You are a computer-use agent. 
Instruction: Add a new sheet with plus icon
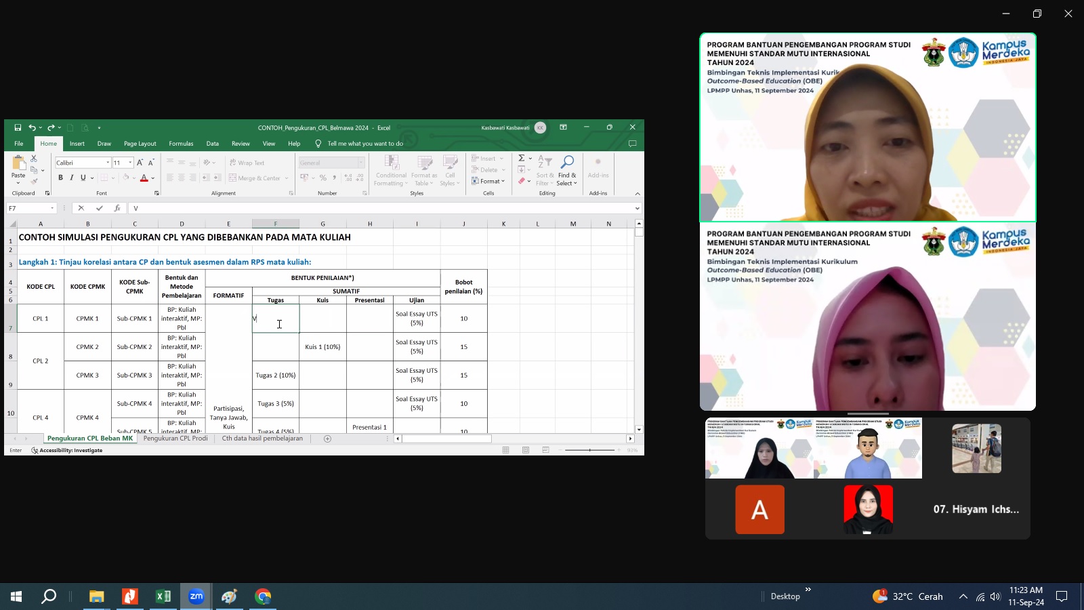pos(327,439)
